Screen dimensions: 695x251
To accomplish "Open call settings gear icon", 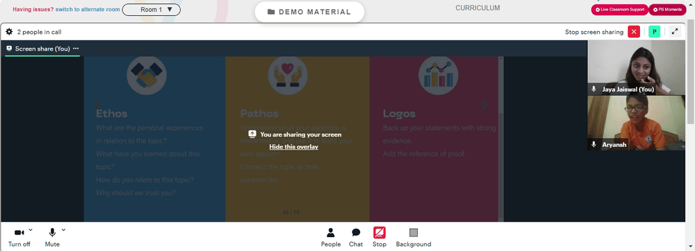I will [x=9, y=32].
